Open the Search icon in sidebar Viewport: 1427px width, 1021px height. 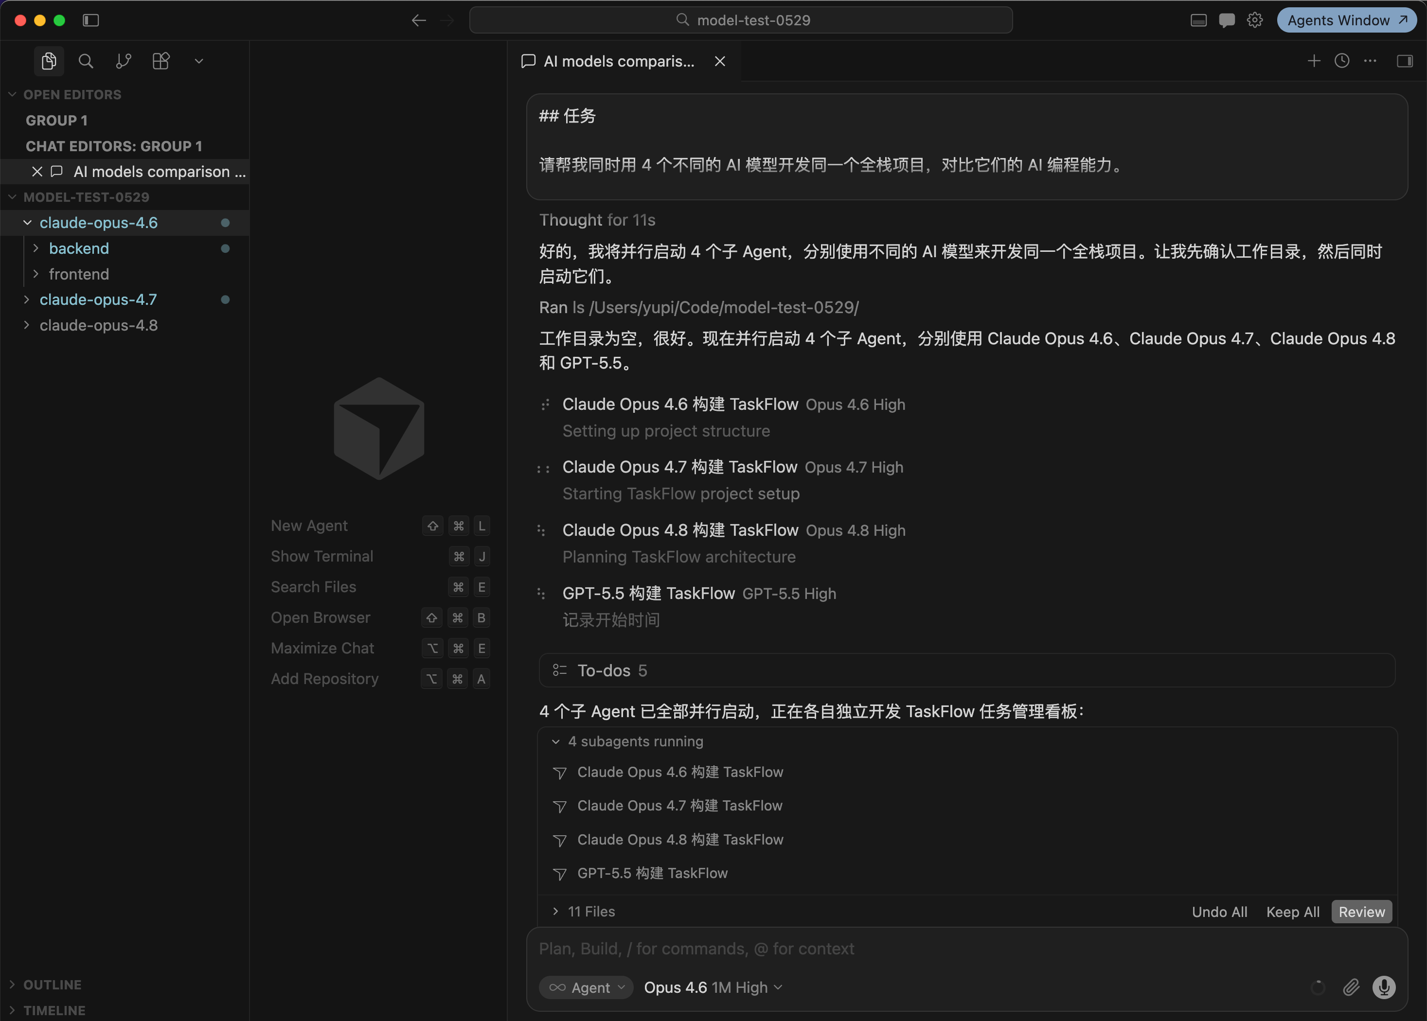[x=86, y=61]
